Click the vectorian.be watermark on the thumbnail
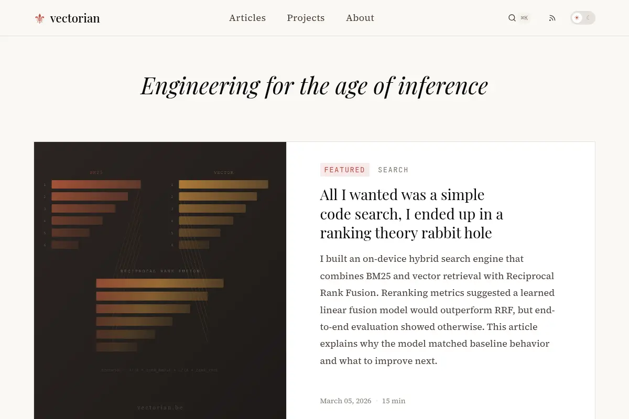The width and height of the screenshot is (629, 419). [x=160, y=407]
